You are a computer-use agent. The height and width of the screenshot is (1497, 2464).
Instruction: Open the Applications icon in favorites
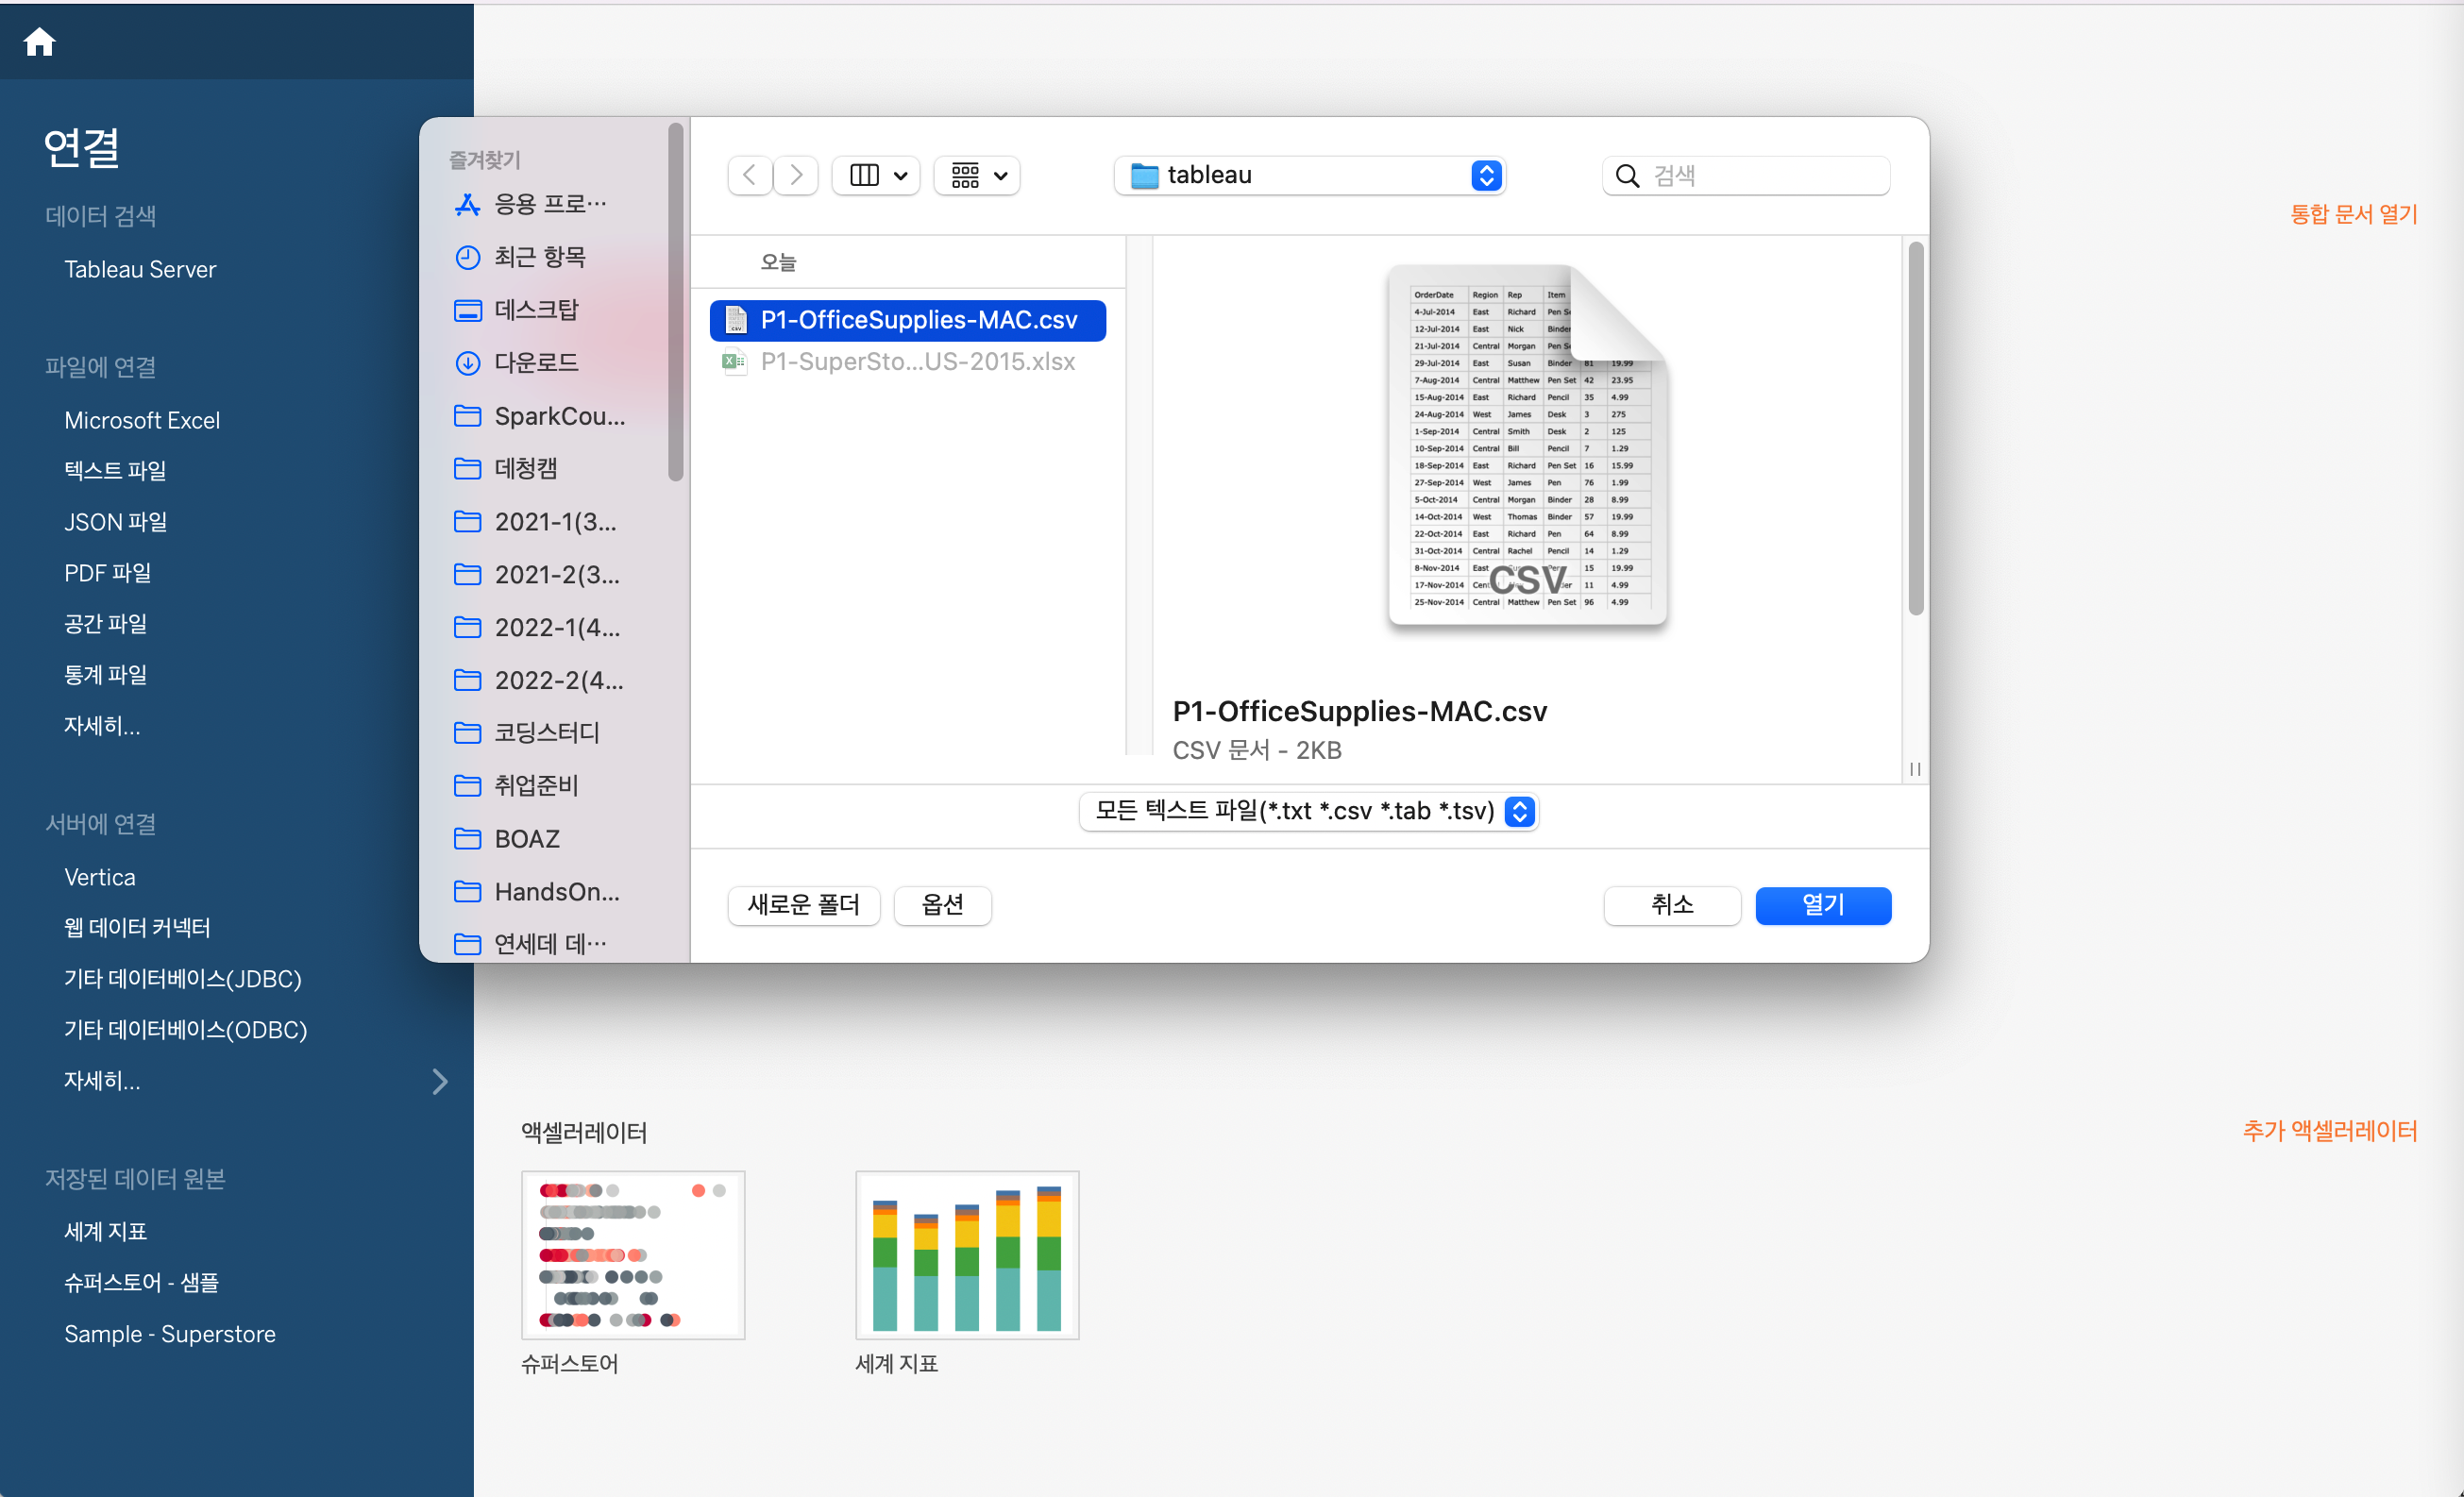click(467, 204)
